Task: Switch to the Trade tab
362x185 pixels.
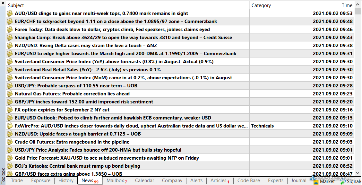Action: 17,181
